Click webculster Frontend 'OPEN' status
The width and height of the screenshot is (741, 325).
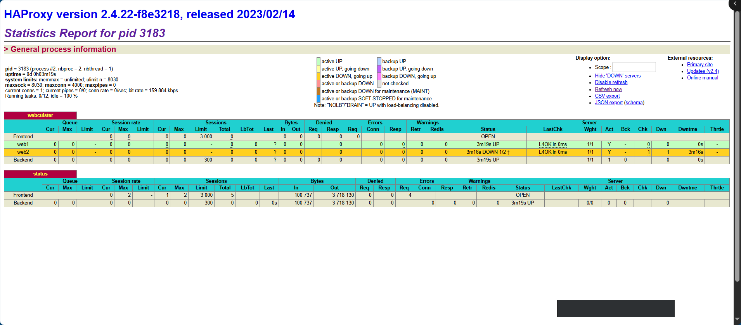[488, 137]
